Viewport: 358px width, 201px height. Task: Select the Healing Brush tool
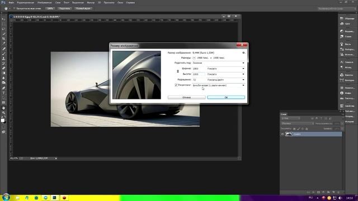[3, 49]
